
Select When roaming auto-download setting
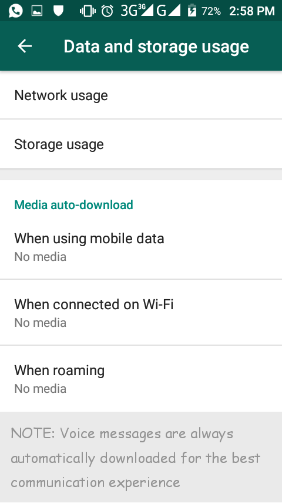pos(141,379)
